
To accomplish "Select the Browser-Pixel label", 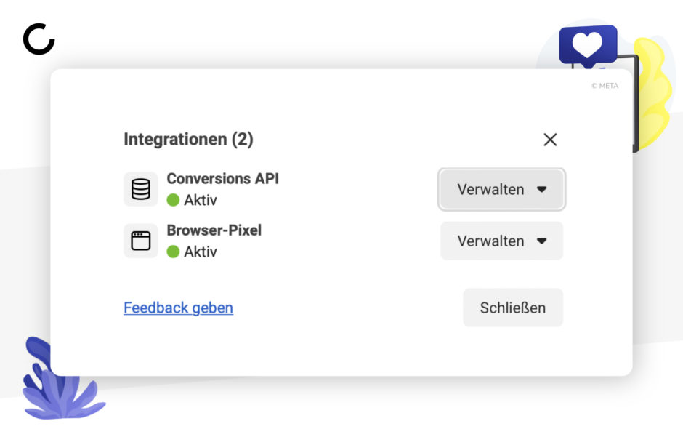I will (214, 230).
